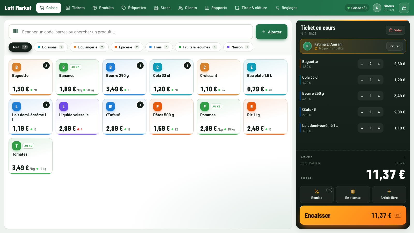Increase the Œufs ×6 quantity with plus

379,112
